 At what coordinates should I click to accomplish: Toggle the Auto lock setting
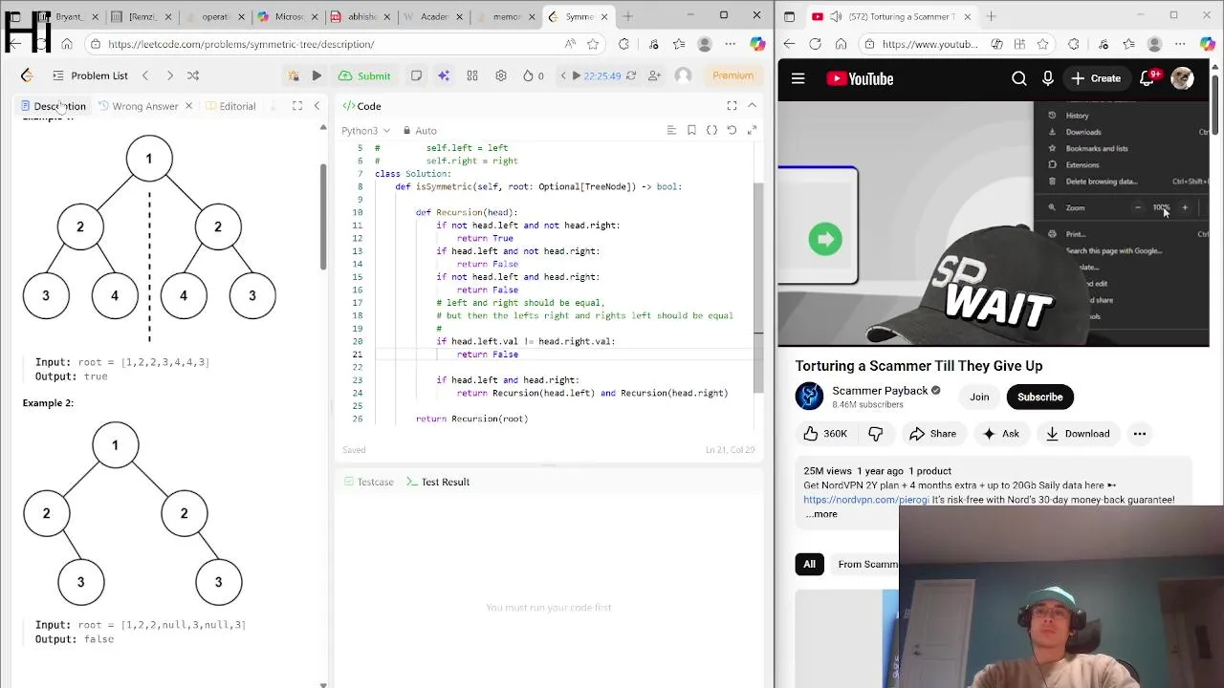420,130
